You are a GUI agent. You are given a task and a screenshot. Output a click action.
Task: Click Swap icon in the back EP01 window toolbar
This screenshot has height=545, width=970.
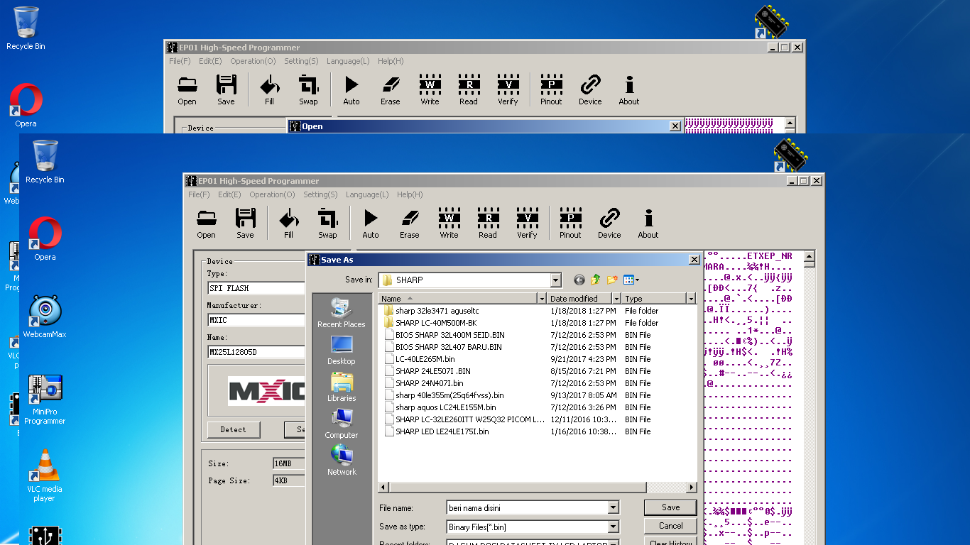308,90
